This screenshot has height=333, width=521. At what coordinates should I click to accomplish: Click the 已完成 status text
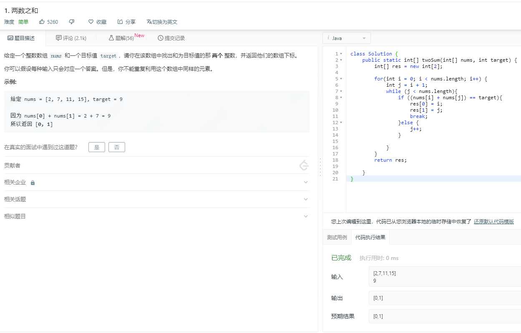coord(341,258)
